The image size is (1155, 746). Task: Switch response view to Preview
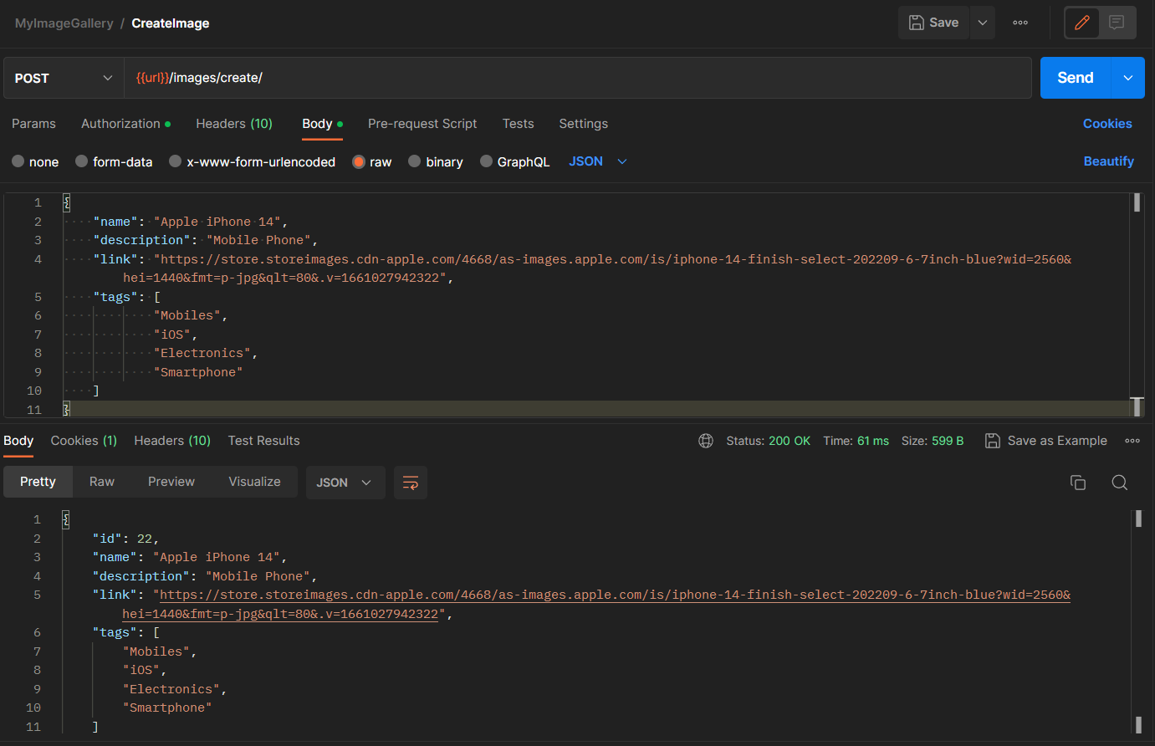point(171,482)
